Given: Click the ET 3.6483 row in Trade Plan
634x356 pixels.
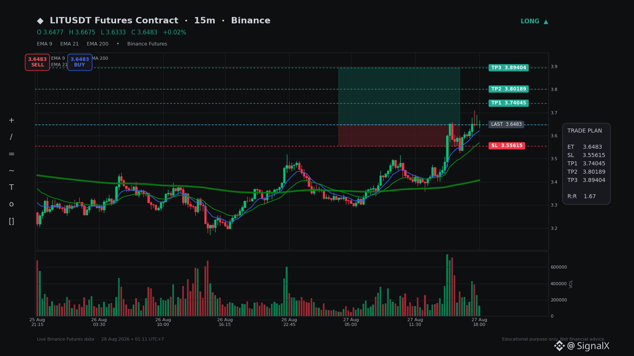Looking at the screenshot, I should point(584,147).
